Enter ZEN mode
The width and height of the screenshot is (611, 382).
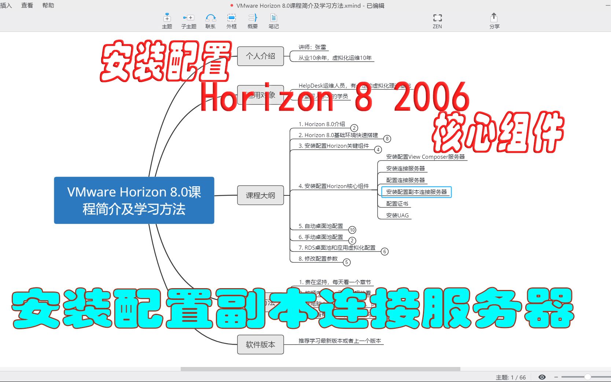(437, 21)
